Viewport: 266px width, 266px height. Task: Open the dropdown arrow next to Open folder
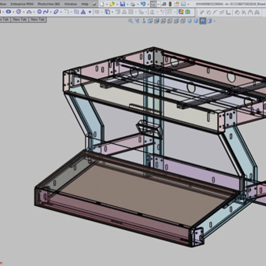[x=117, y=4]
